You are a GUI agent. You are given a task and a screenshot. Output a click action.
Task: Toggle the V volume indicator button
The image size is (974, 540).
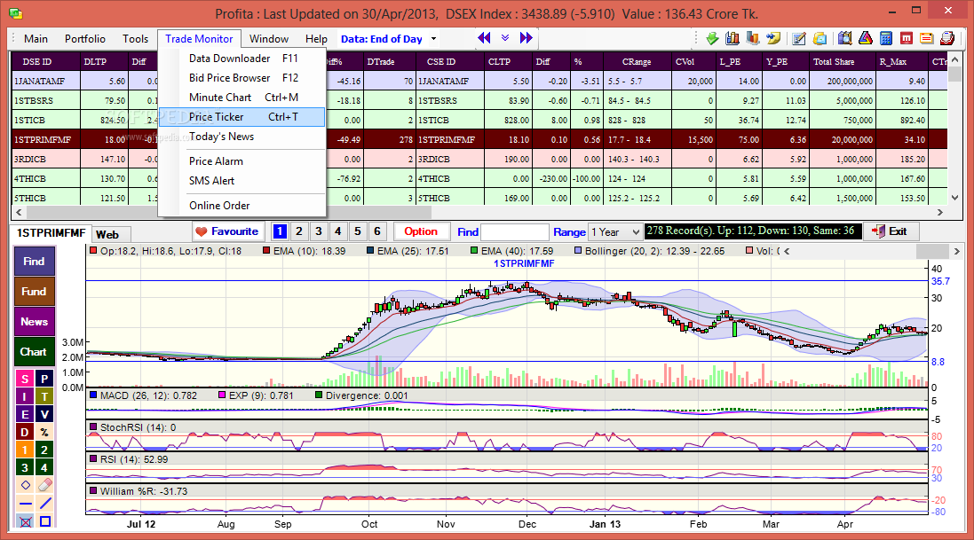click(x=44, y=414)
